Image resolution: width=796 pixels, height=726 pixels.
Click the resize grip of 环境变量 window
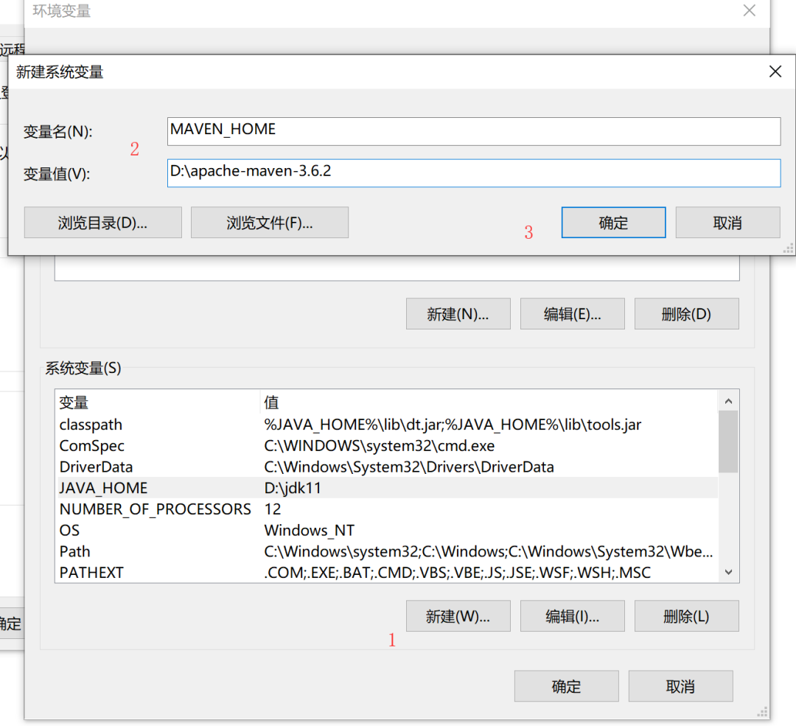(x=763, y=712)
